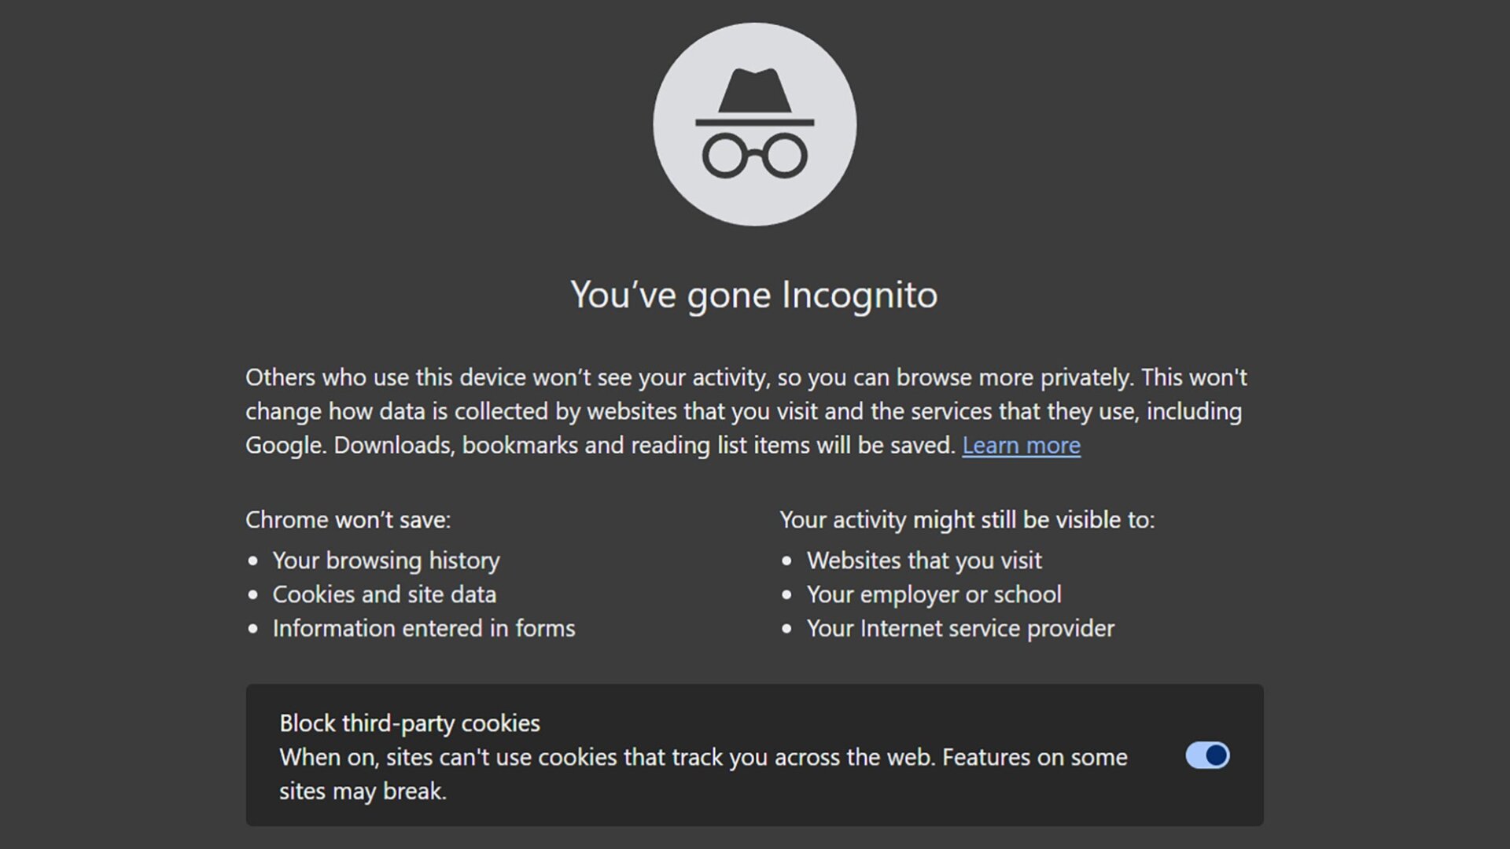Click the Block third-party cookies label
Image resolution: width=1510 pixels, height=849 pixels.
409,722
